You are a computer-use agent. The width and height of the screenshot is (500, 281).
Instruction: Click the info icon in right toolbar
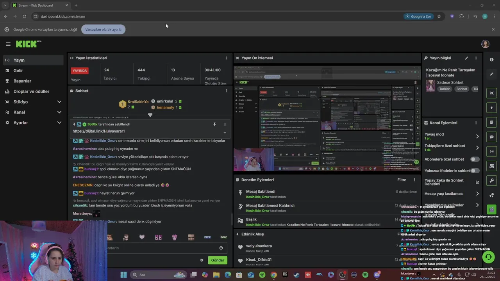(491, 60)
